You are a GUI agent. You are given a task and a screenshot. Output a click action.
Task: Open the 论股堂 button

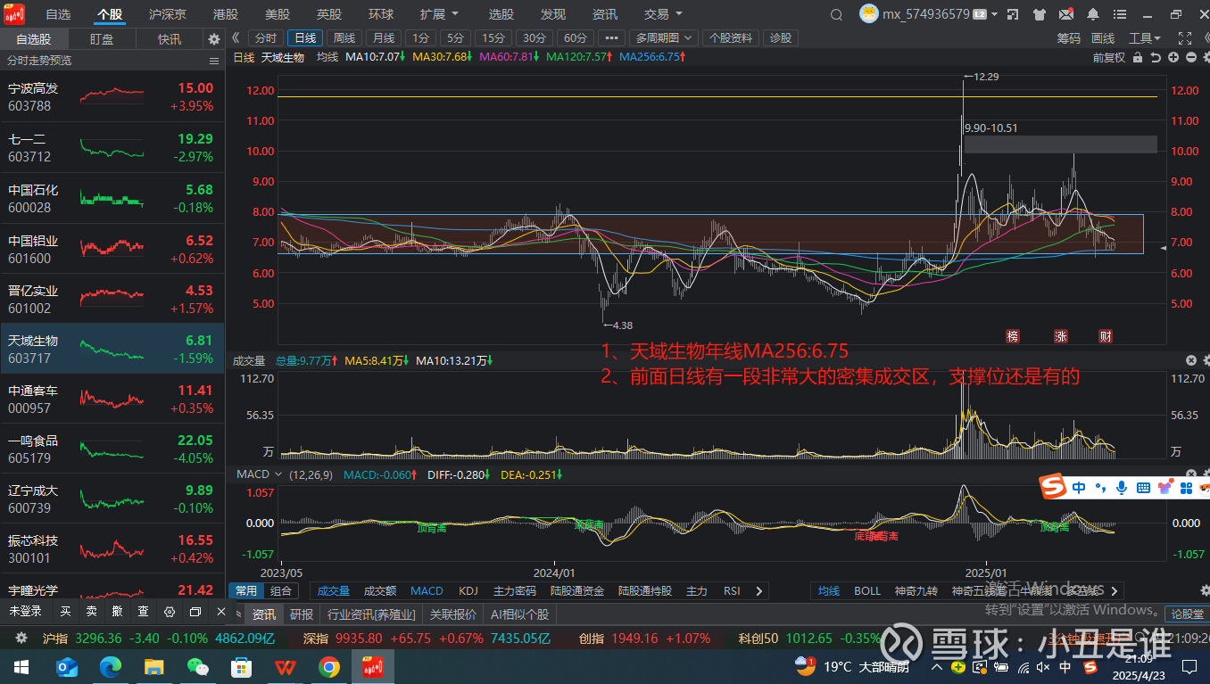[x=1187, y=614]
